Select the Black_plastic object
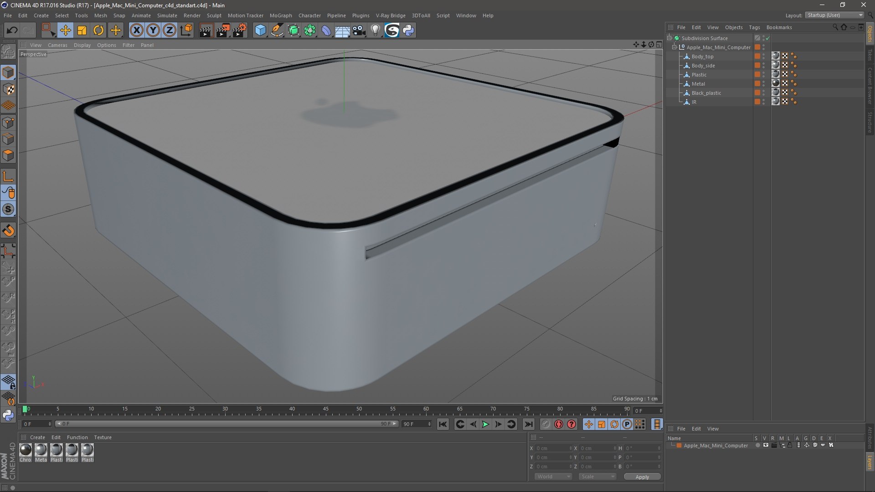875x492 pixels. 706,93
